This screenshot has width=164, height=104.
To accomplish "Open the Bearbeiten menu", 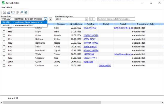I will tap(7, 7).
